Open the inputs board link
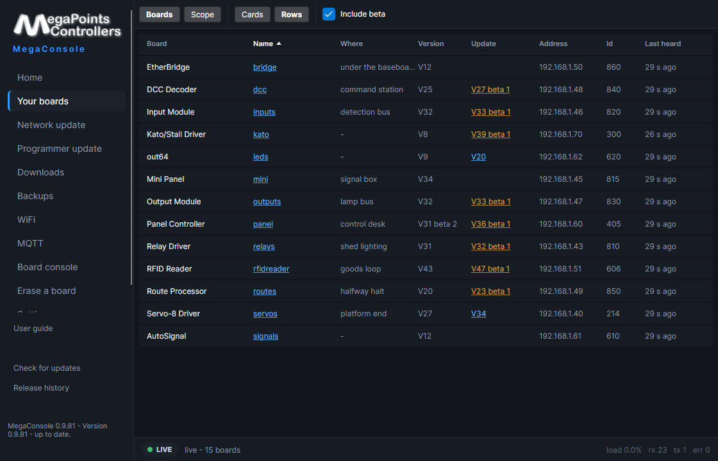The image size is (718, 461). [264, 112]
